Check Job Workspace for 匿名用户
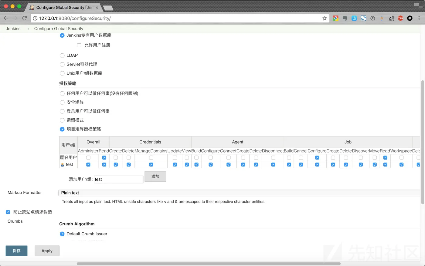Viewport: 425px width, 266px height. point(401,158)
